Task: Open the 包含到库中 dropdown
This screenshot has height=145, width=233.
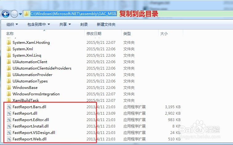Action: tap(38, 24)
